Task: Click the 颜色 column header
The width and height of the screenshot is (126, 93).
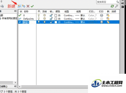Action: pyautogui.click(x=58, y=11)
